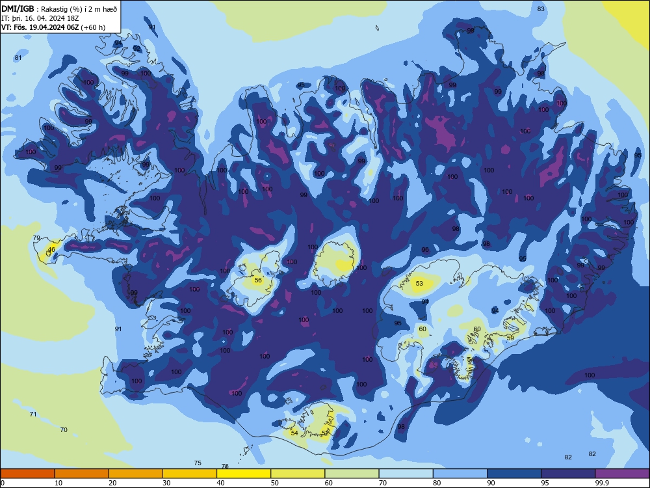Select the amber 20–30 legend swatch
650x488 pixels.
(136, 474)
